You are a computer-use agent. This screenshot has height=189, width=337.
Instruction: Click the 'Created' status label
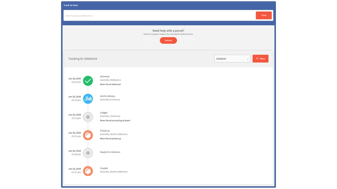click(104, 168)
